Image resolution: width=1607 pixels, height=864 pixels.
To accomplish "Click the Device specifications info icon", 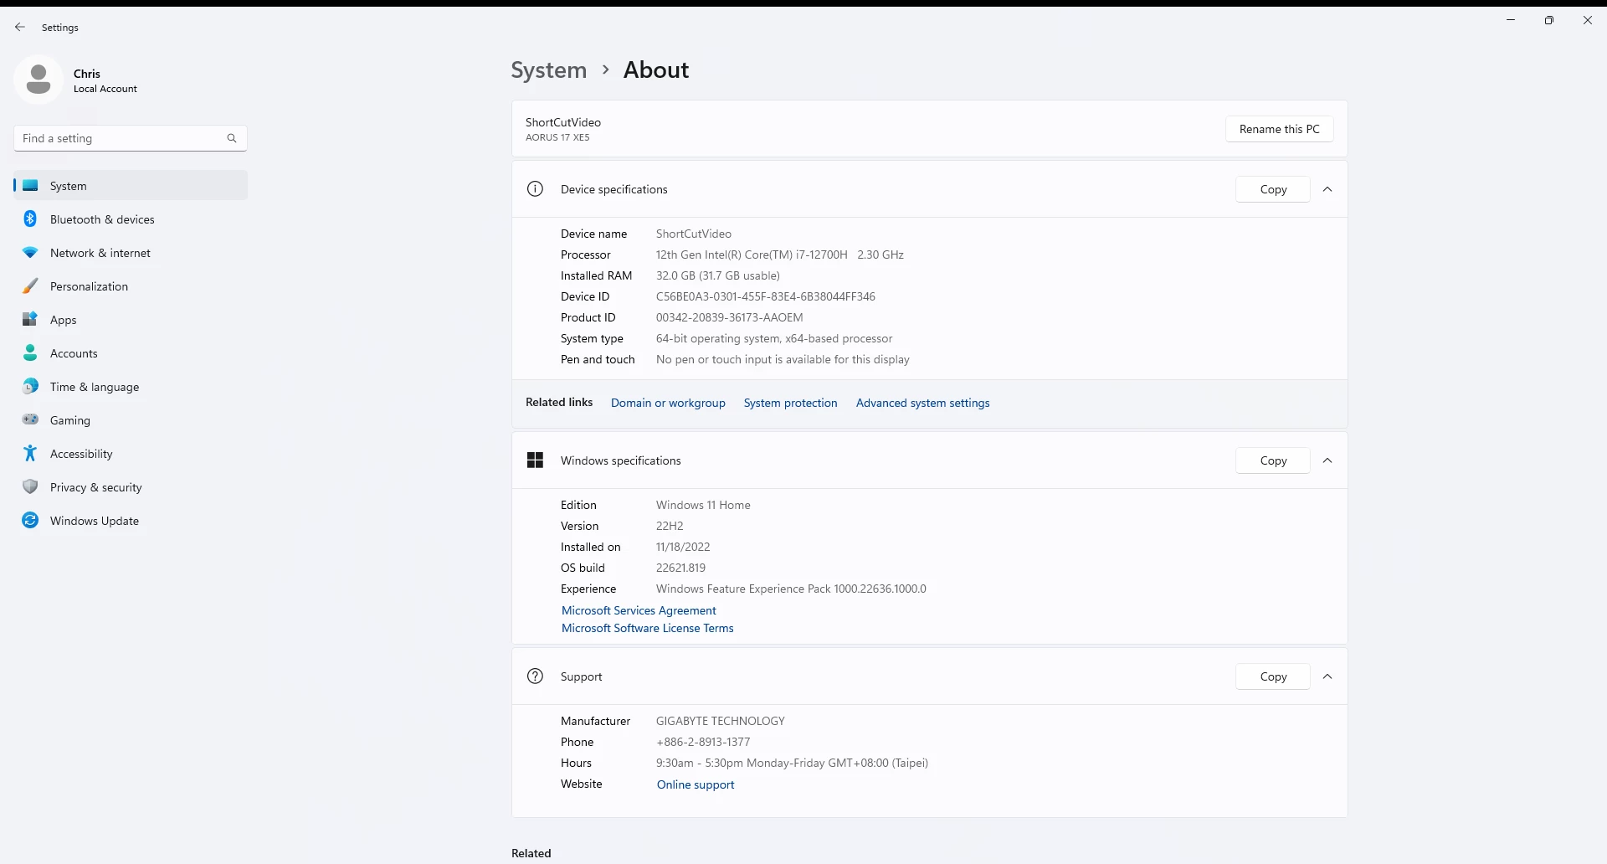I will (x=535, y=189).
